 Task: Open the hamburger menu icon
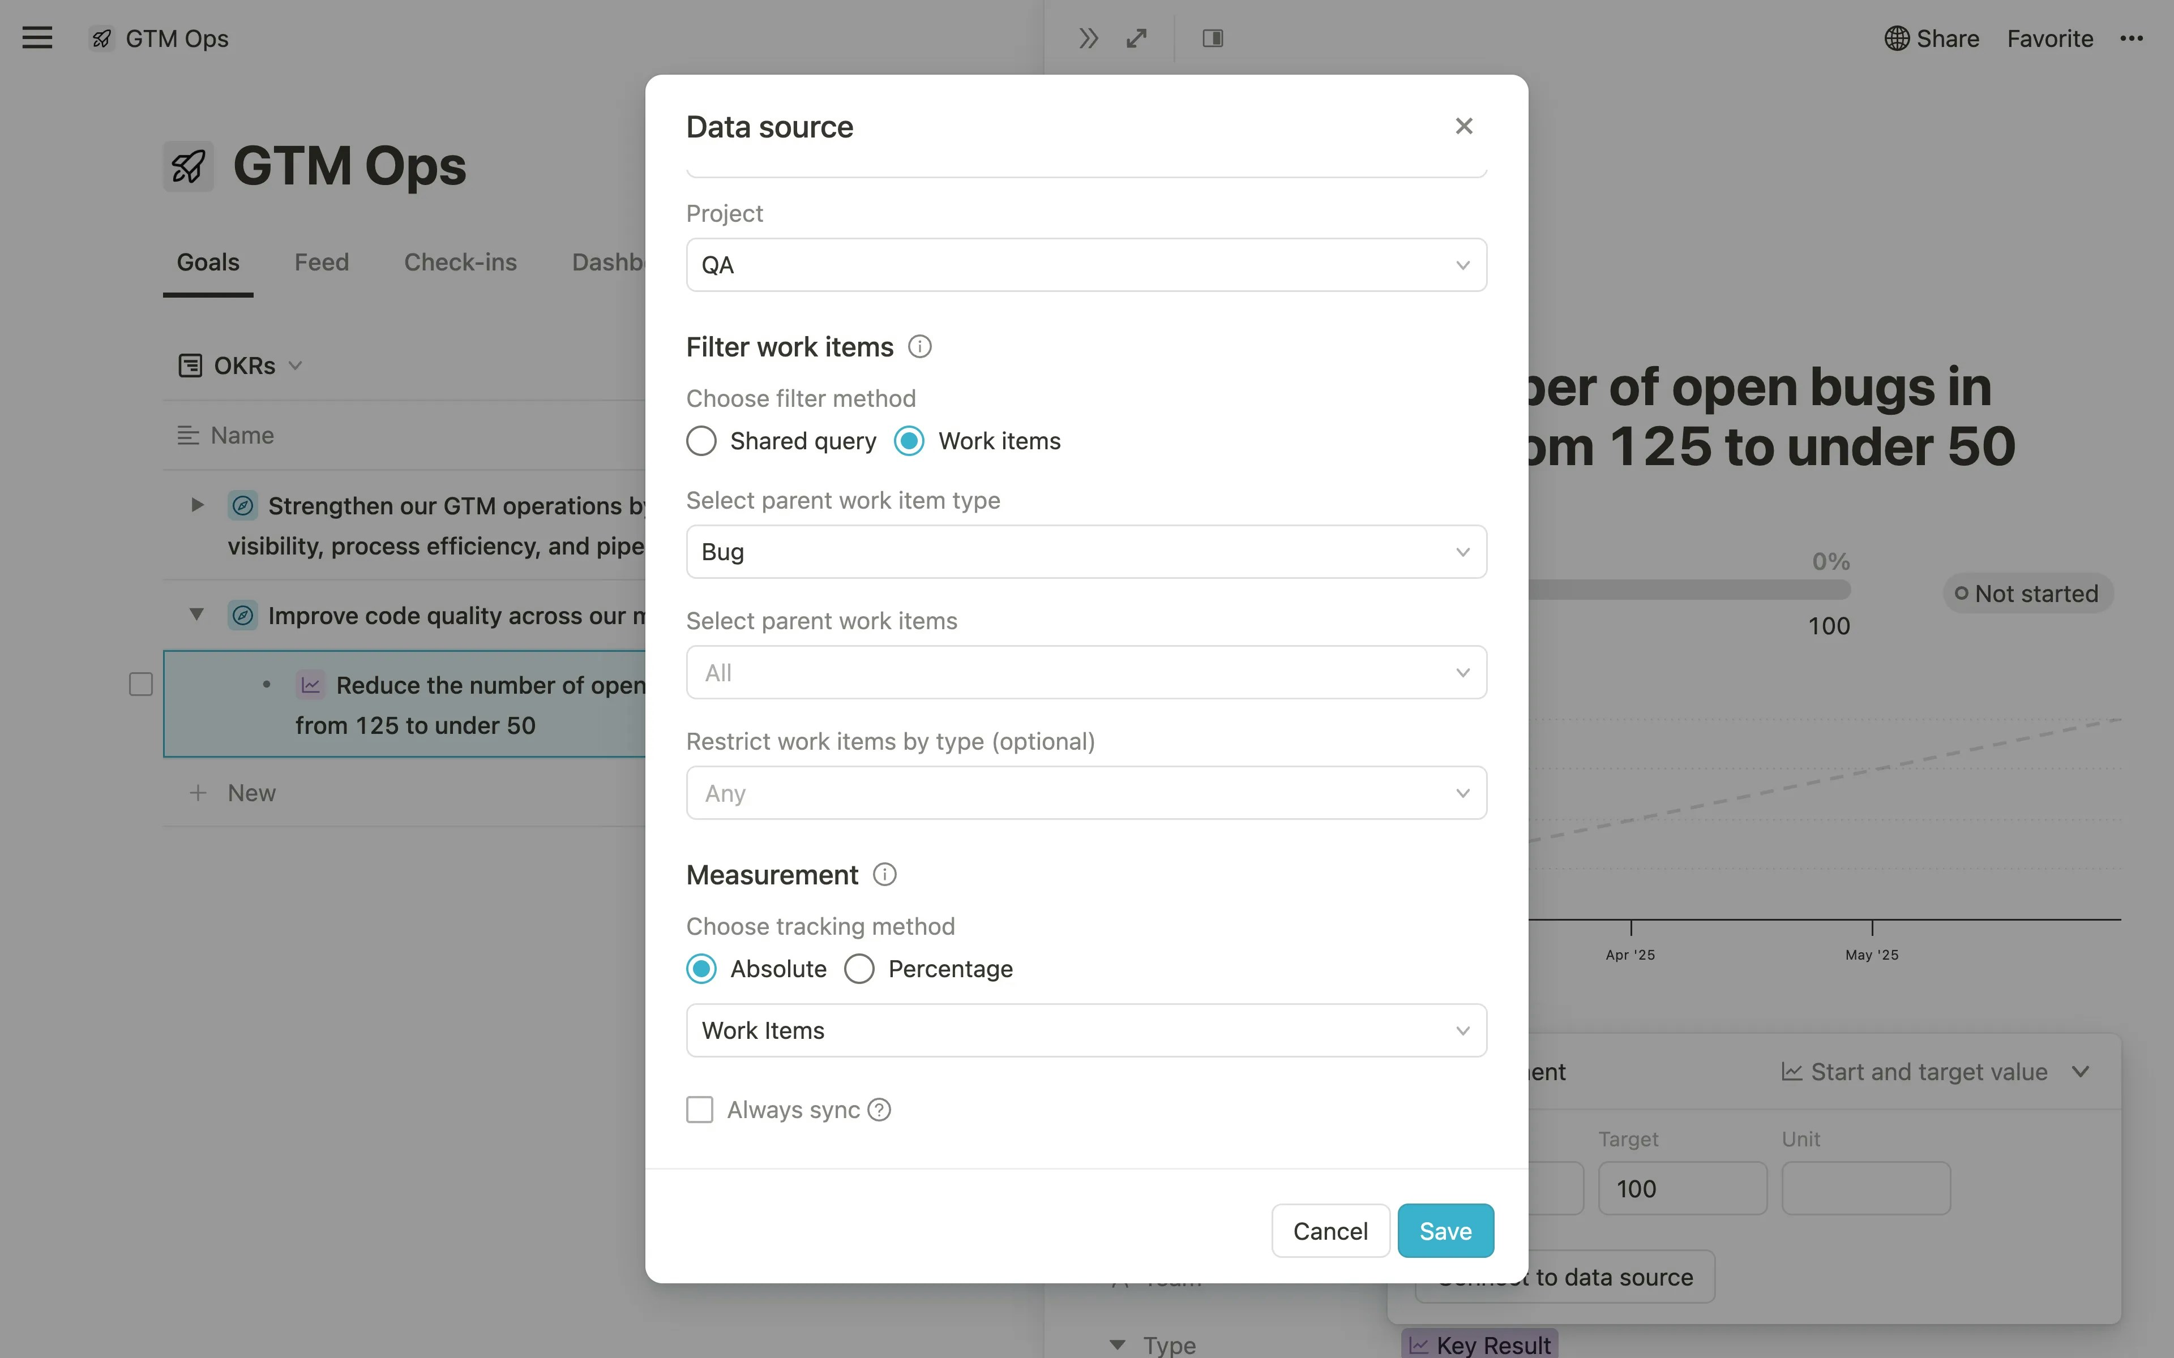[37, 38]
